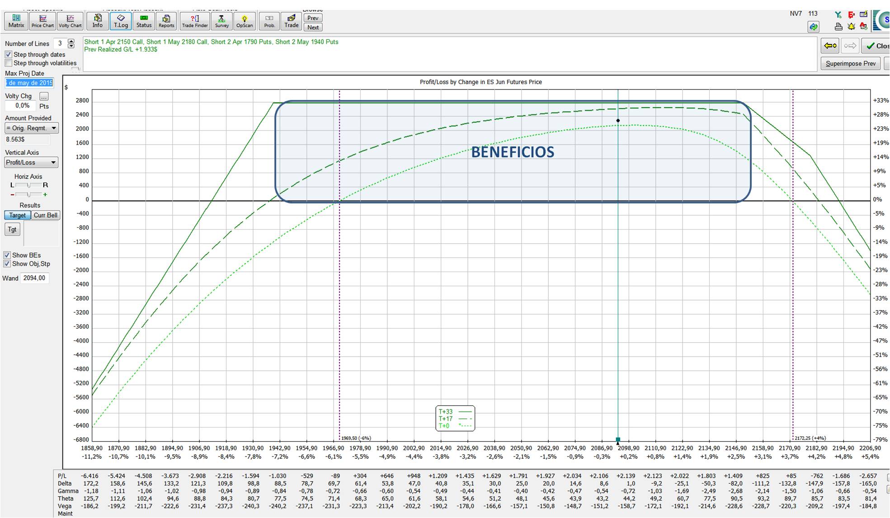
Task: Increase Number of Lines stepper
Action: pos(71,41)
